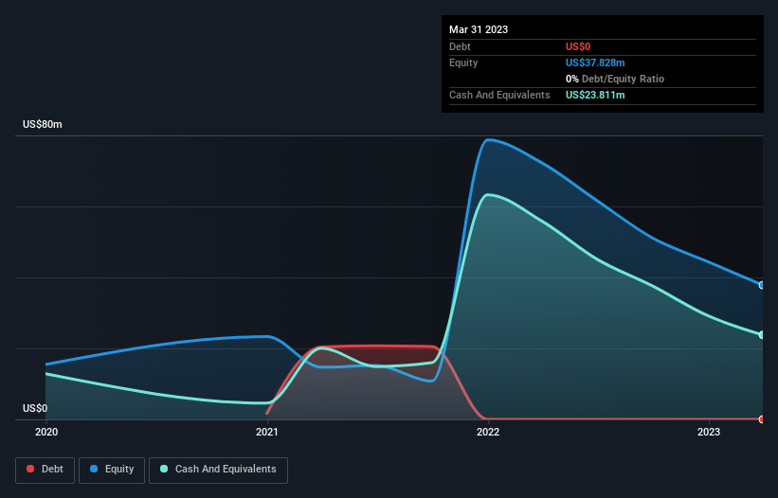Click the Cash And Equivalents tooltip label
Image resolution: width=778 pixels, height=498 pixels.
[x=499, y=95]
